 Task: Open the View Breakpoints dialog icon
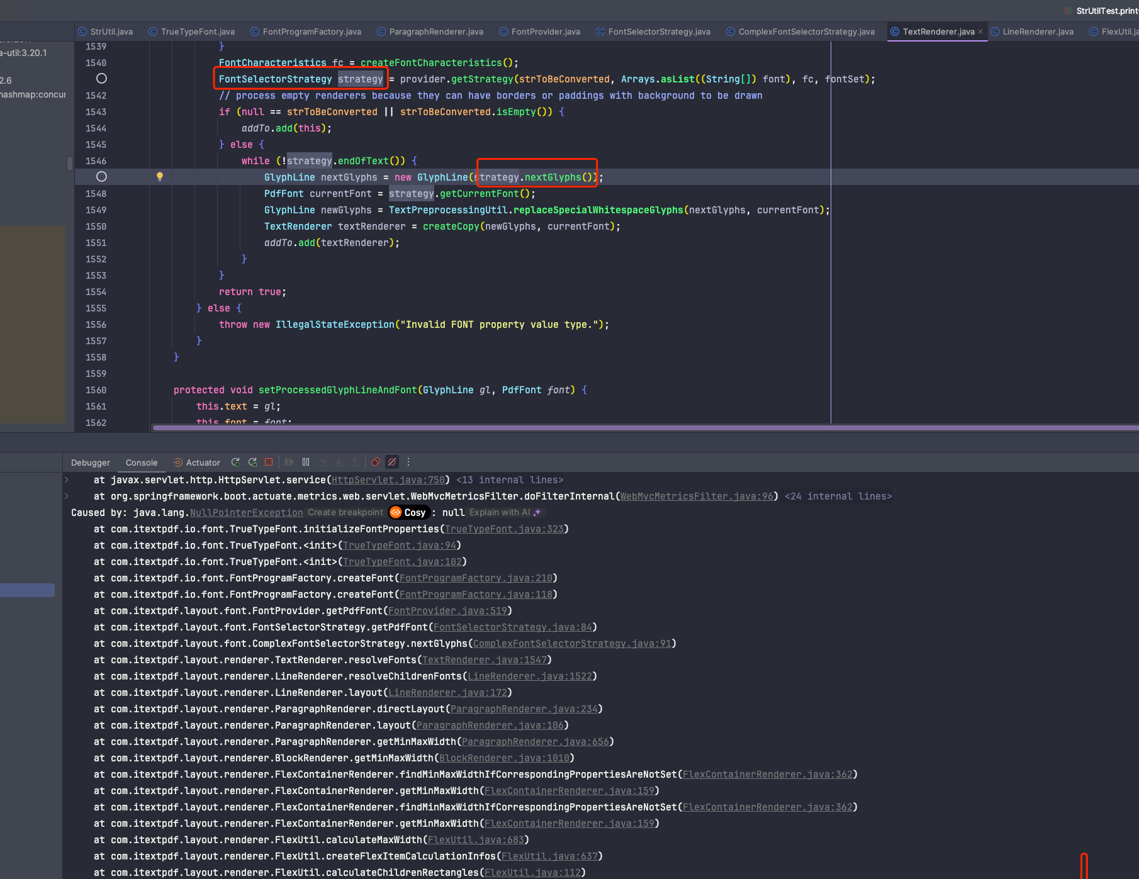(x=375, y=462)
